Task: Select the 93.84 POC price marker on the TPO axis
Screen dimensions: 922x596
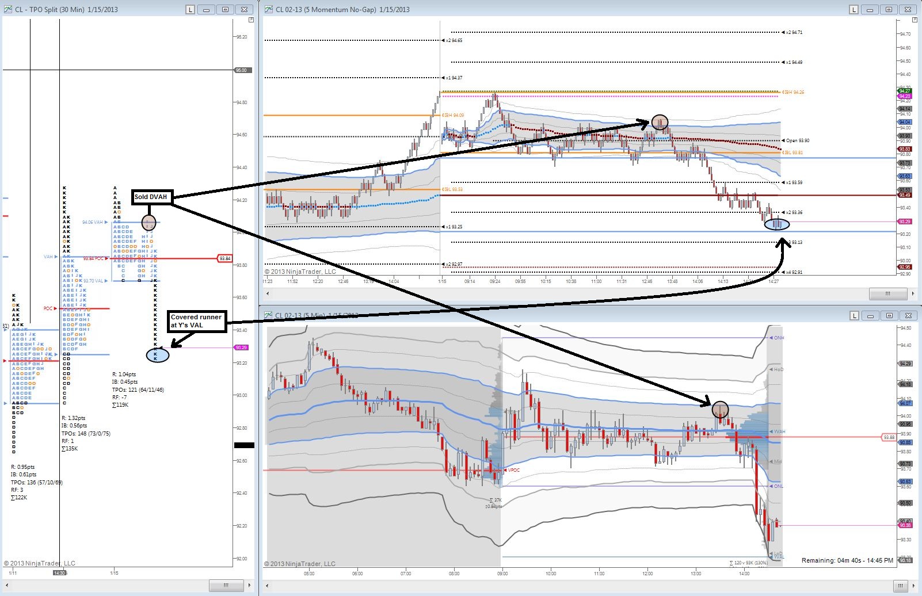Action: 224,258
